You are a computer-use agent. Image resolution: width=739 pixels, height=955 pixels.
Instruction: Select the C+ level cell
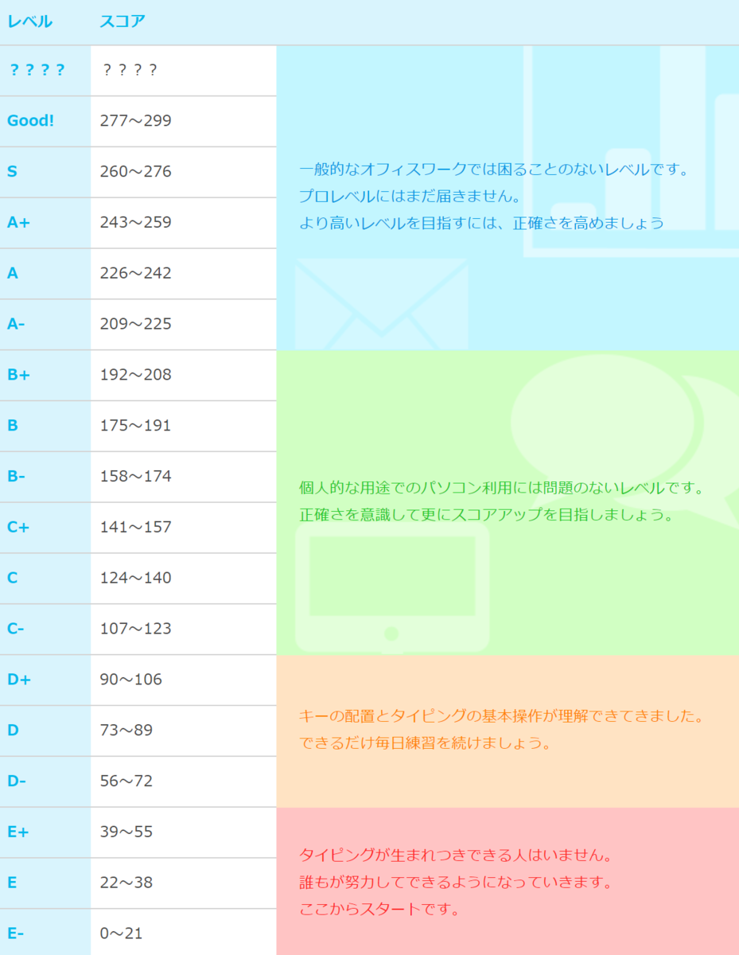[45, 528]
